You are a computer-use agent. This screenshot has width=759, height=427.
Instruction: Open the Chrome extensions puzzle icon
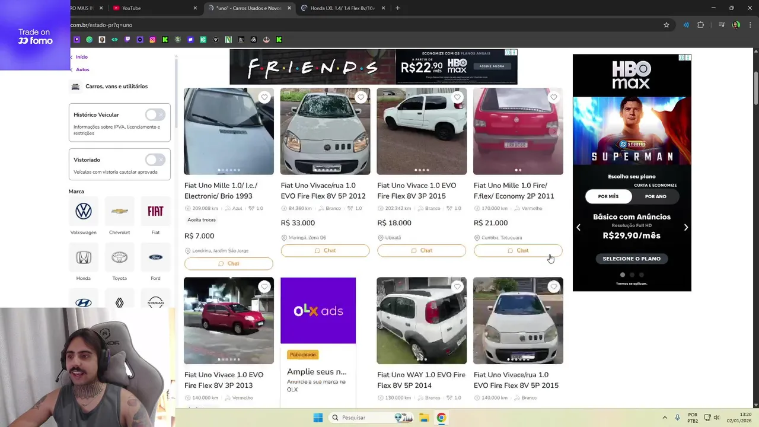pos(701,25)
